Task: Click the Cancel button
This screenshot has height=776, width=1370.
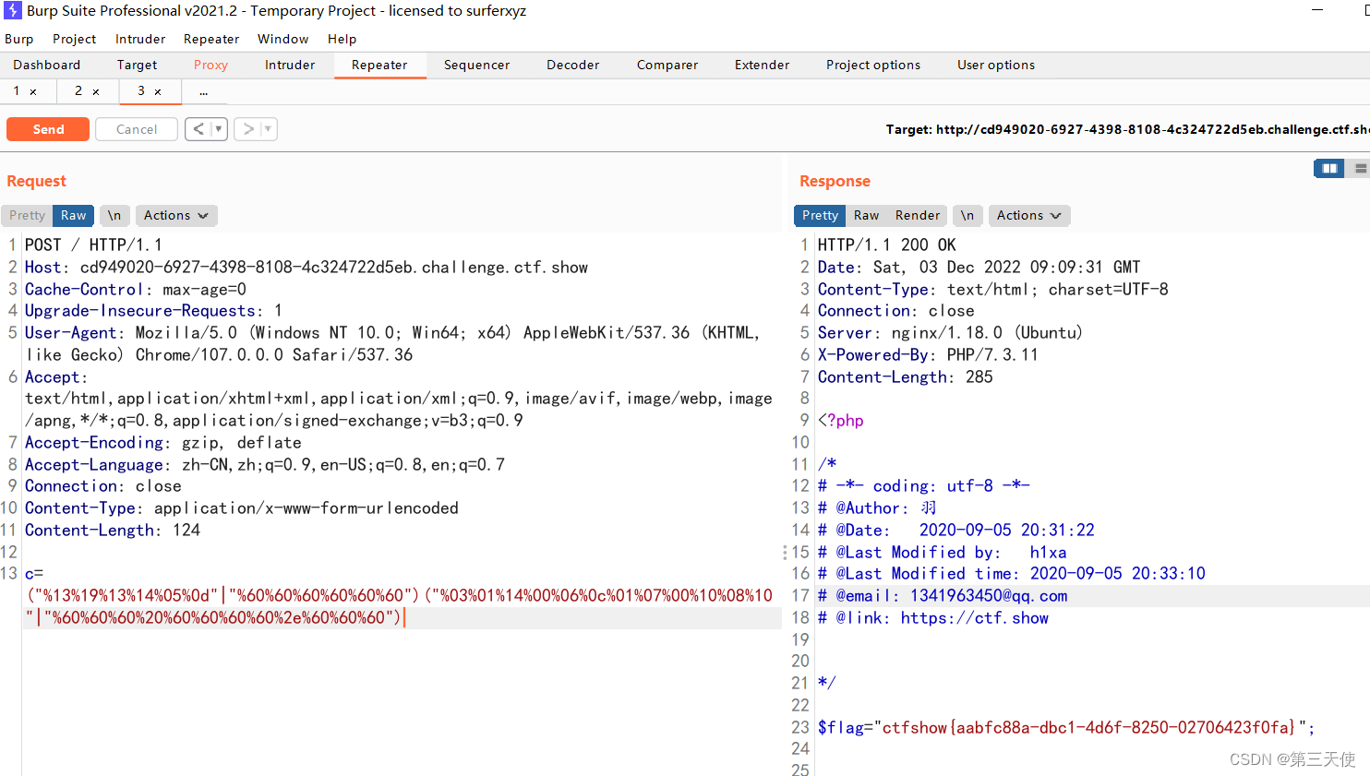Action: pos(137,129)
